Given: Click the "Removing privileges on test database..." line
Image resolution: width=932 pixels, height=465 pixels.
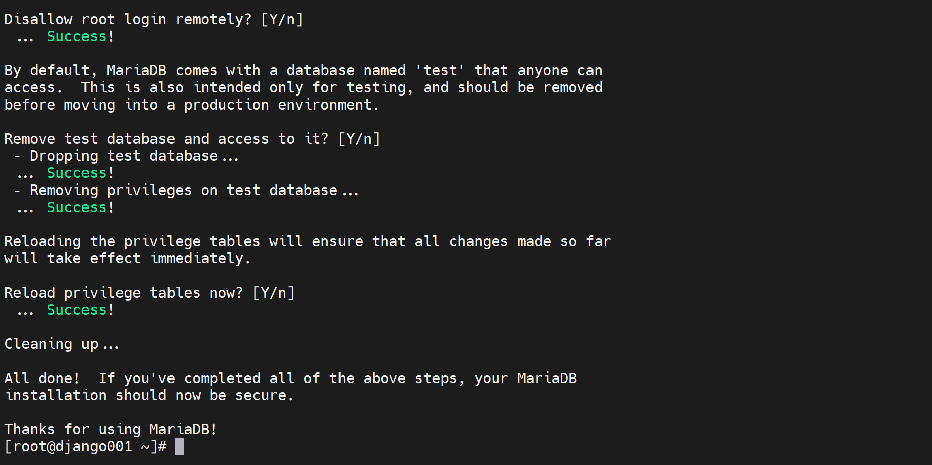Looking at the screenshot, I should click(x=194, y=190).
